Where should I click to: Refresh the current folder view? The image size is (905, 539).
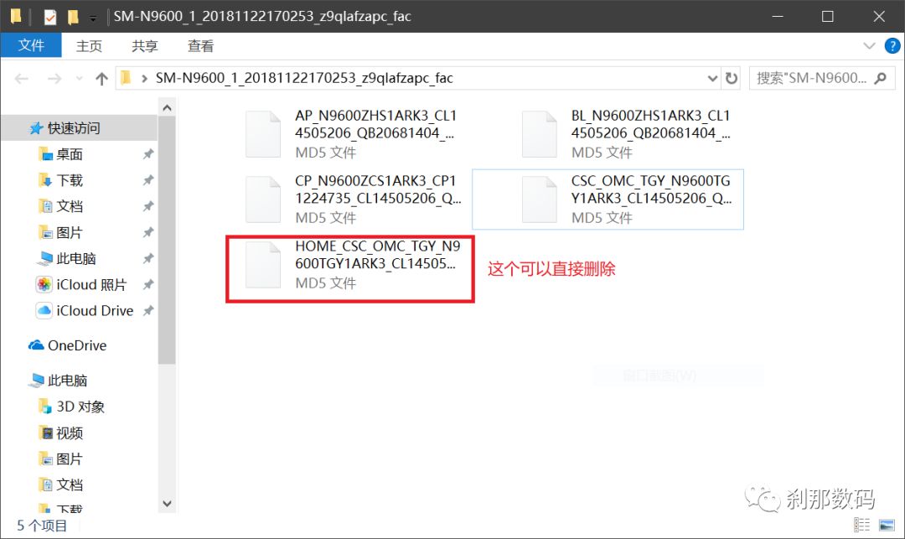[732, 79]
